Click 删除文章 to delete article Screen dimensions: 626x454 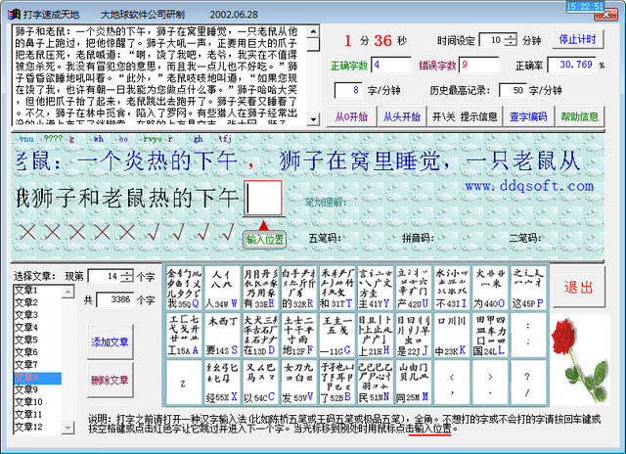[110, 381]
